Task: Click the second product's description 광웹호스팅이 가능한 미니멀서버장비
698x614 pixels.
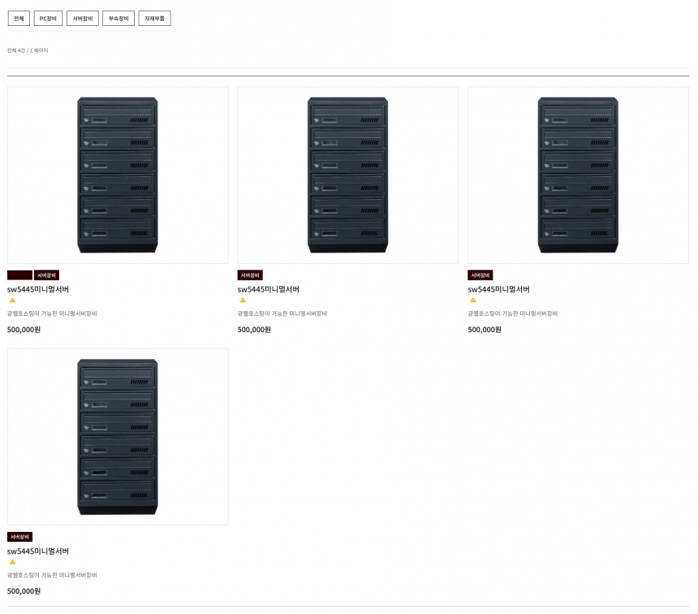Action: pyautogui.click(x=282, y=313)
